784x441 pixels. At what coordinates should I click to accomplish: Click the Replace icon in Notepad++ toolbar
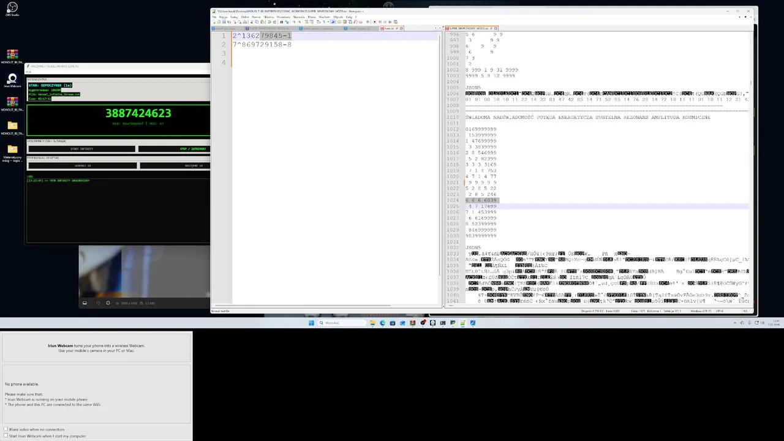pos(287,22)
